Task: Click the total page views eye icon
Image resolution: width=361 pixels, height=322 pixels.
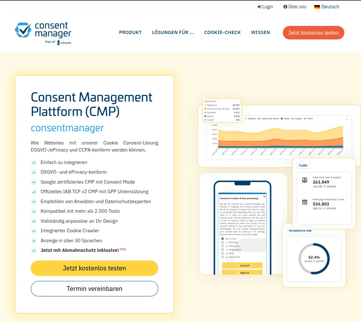Action: (305, 202)
